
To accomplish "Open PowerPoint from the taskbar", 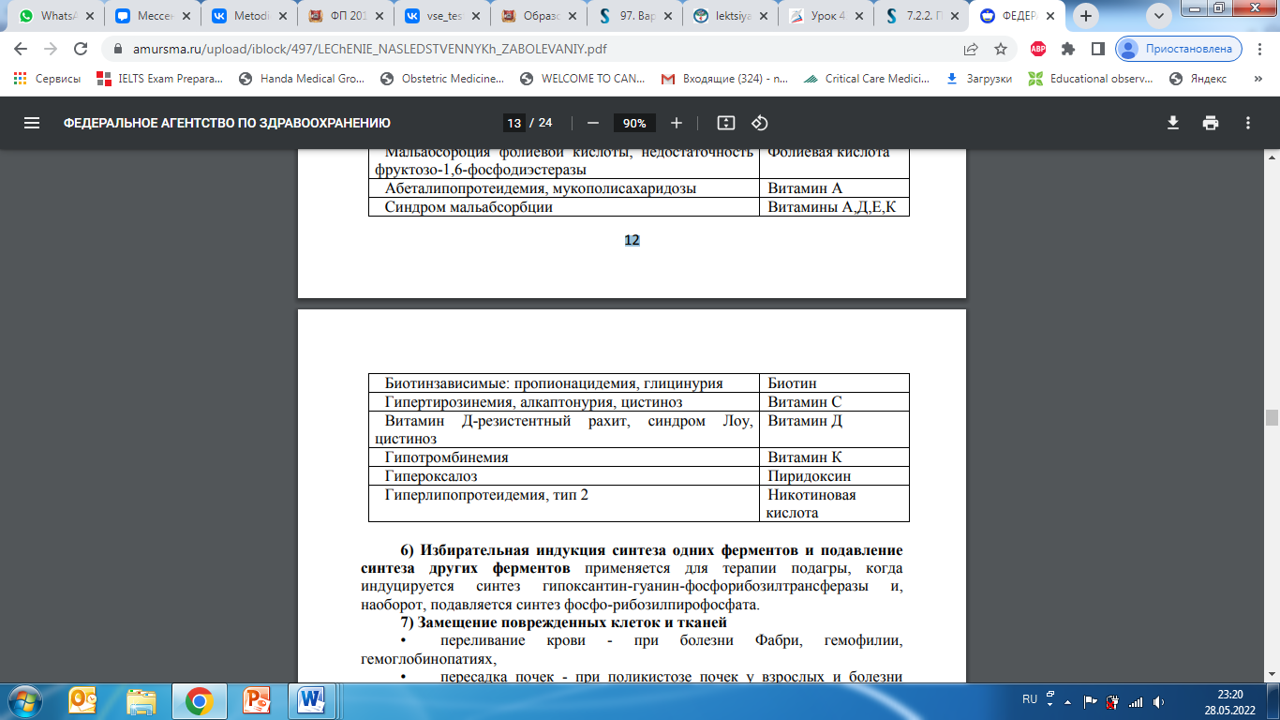I will click(x=255, y=701).
